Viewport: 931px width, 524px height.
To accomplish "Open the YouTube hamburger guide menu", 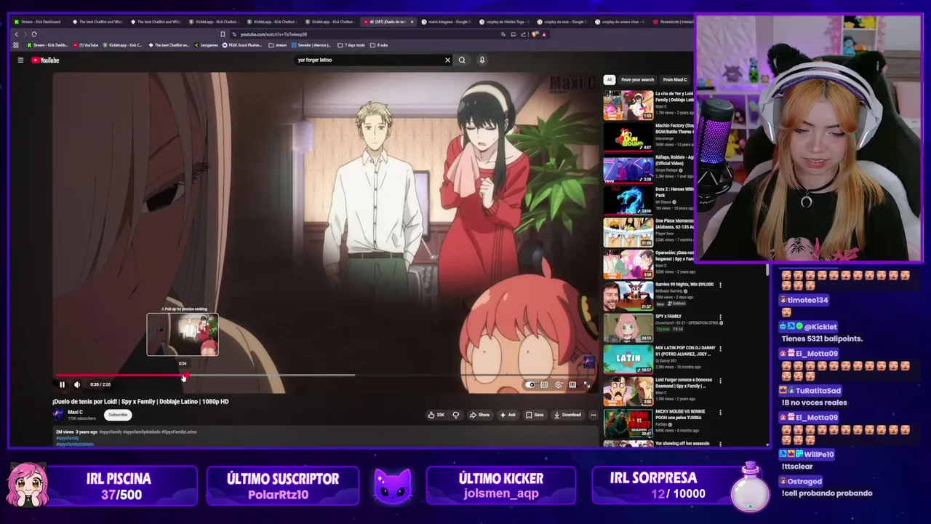I will click(x=20, y=60).
